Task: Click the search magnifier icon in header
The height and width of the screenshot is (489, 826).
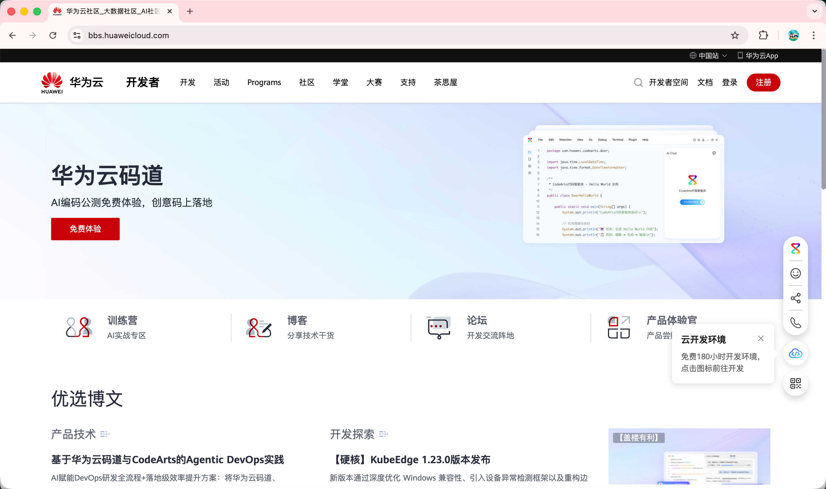Action: pyautogui.click(x=638, y=82)
